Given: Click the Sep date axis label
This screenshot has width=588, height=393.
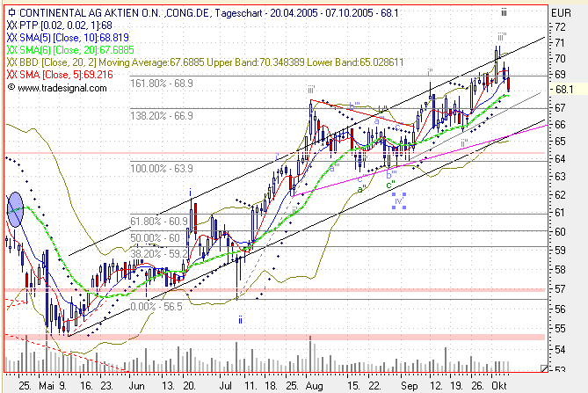Looking at the screenshot, I should pos(409,385).
